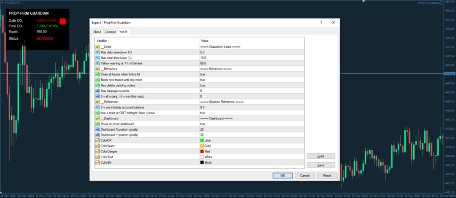Image resolution: width=456 pixels, height=198 pixels.
Task: Click the icon beside Dashboard Y position
Action: click(98, 135)
